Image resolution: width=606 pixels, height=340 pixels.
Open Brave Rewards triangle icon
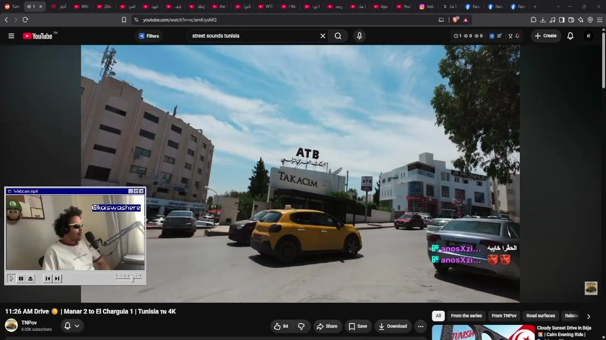click(x=465, y=20)
